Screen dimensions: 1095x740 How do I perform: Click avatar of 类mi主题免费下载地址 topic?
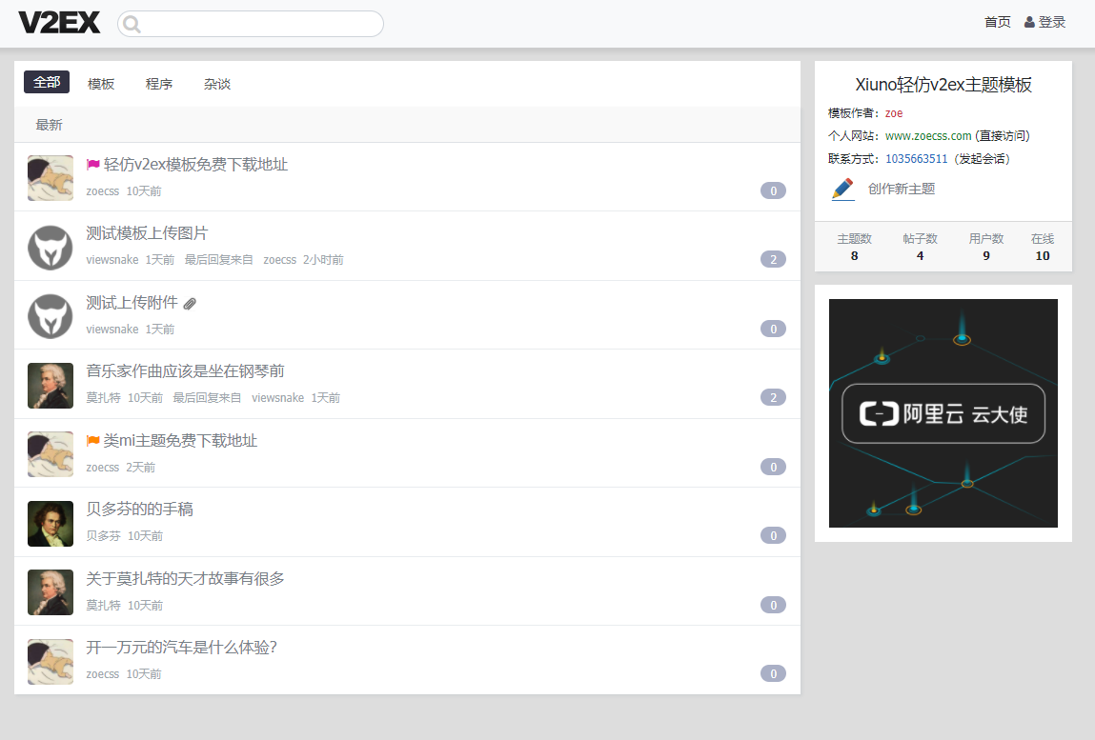coord(51,454)
